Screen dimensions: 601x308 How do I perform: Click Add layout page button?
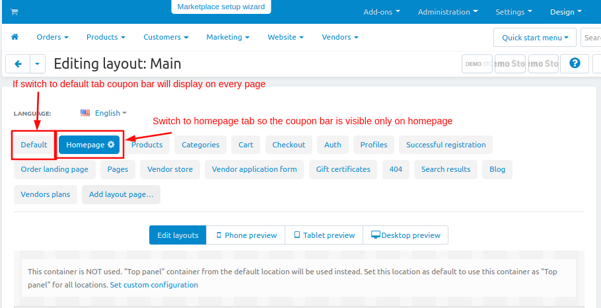pyautogui.click(x=121, y=194)
